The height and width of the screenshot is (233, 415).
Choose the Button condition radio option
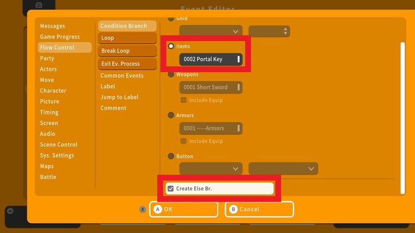(x=171, y=156)
